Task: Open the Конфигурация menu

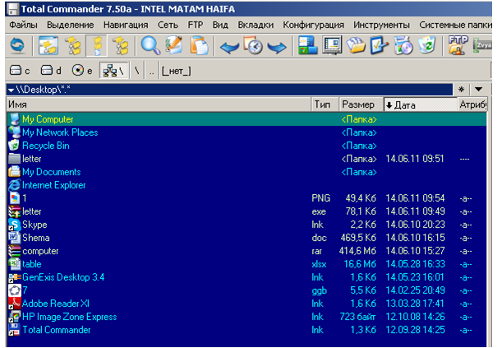Action: tap(312, 26)
